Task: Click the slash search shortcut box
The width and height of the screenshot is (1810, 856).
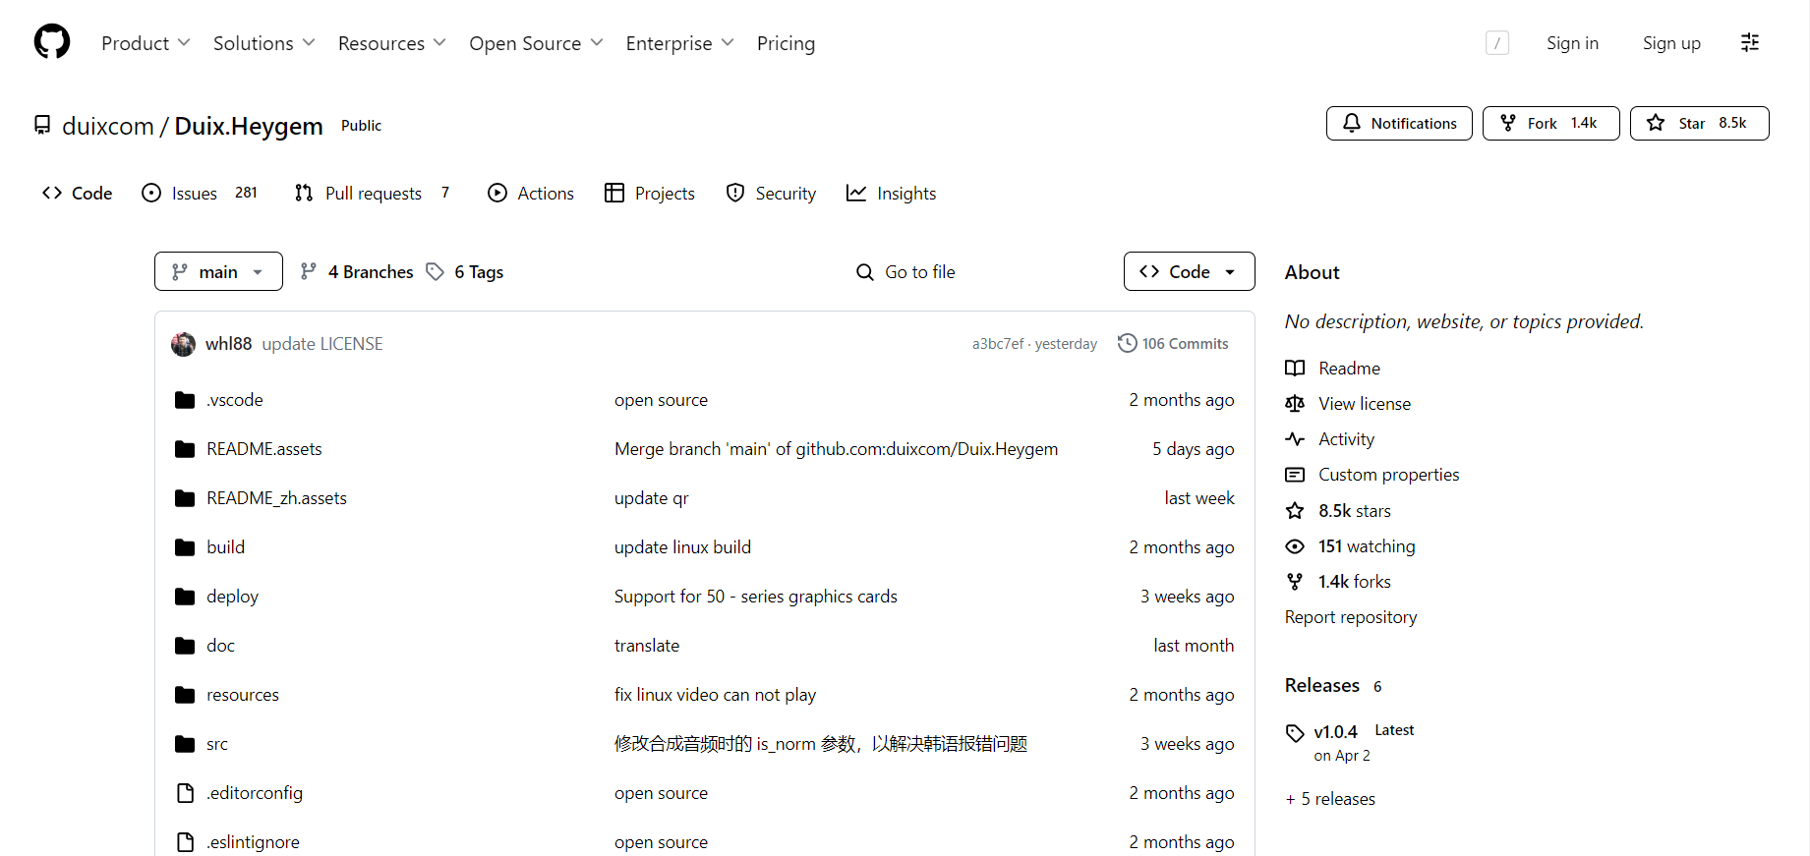Action: [1497, 42]
